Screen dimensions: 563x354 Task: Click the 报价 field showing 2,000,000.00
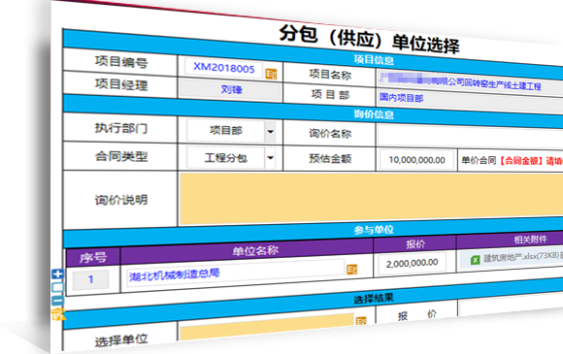point(413,263)
